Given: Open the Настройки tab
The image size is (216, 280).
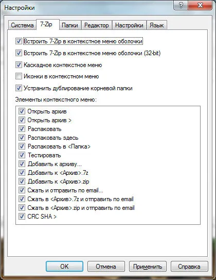Looking at the screenshot, I should tap(129, 25).
